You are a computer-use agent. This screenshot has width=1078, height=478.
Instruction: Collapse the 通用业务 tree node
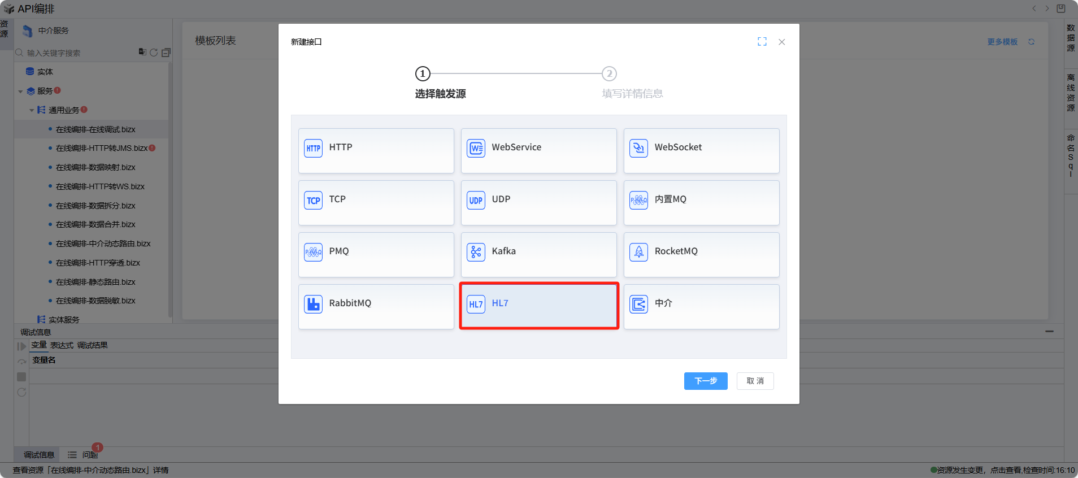point(32,111)
